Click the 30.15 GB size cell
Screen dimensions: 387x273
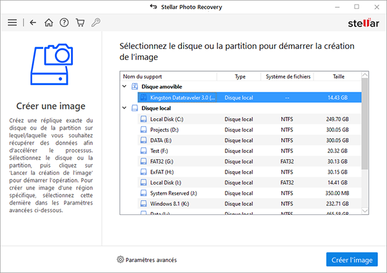[x=337, y=172]
